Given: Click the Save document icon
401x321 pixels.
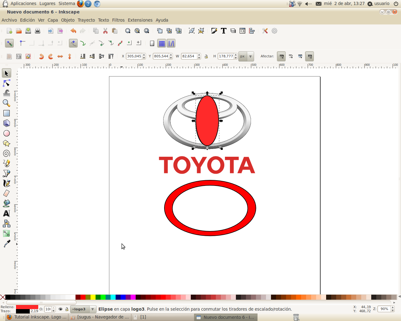Looking at the screenshot, I should coord(28,31).
